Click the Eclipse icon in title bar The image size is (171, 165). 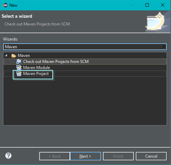(5, 5)
